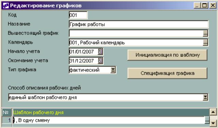This screenshot has width=218, height=128.
Task: Click the empty Вышестоящий график field
Action: tap(136, 33)
